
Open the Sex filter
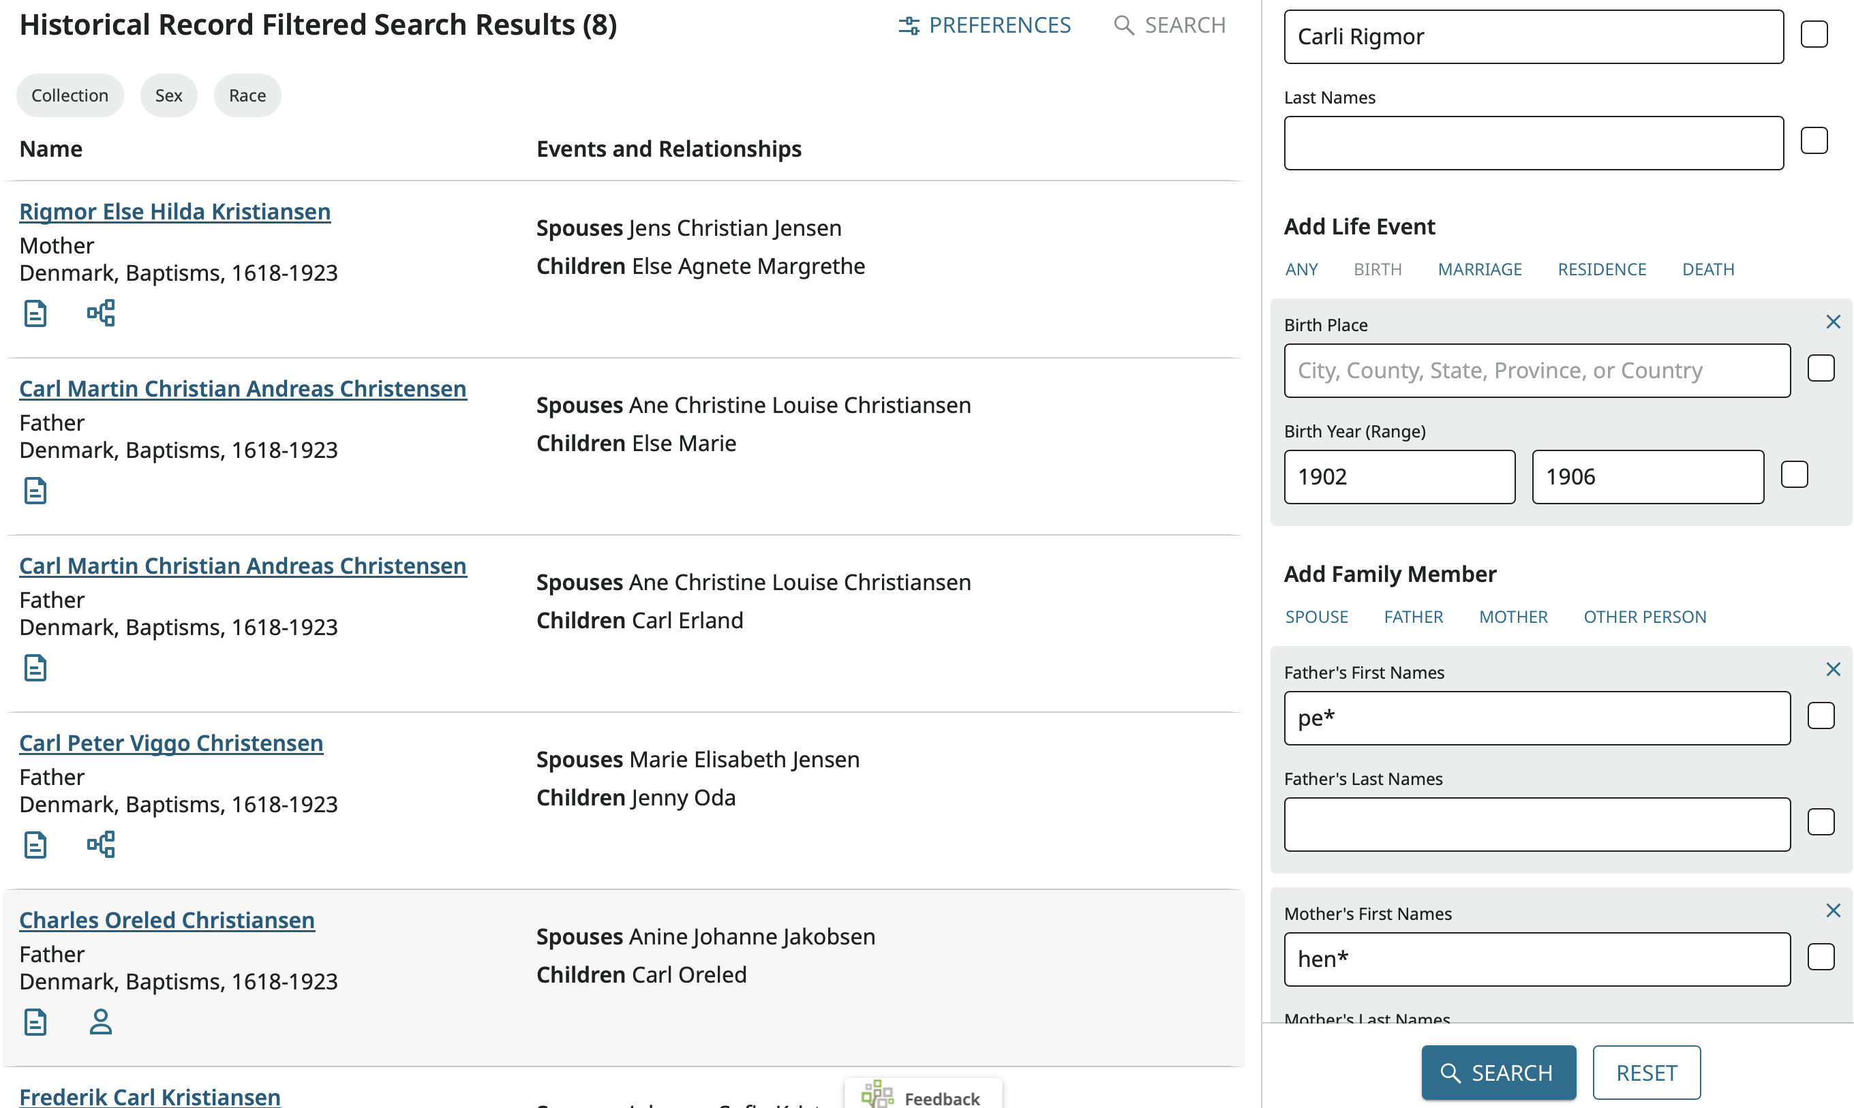click(168, 95)
